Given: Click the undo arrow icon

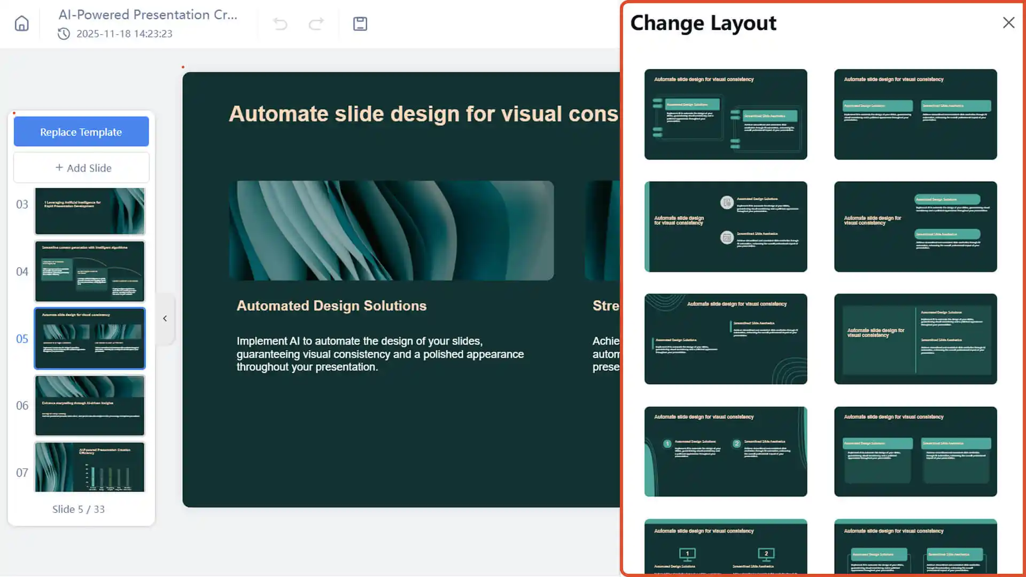Looking at the screenshot, I should (x=280, y=24).
